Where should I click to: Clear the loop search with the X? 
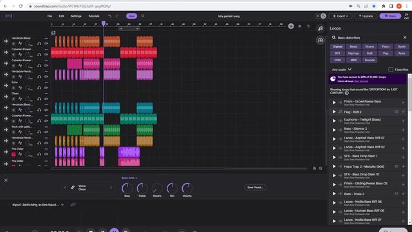405,37
